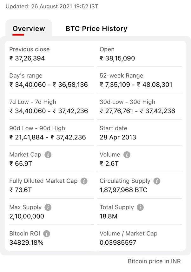This screenshot has height=272, width=191.
Task: Select the Day's range values
Action: click(x=49, y=85)
